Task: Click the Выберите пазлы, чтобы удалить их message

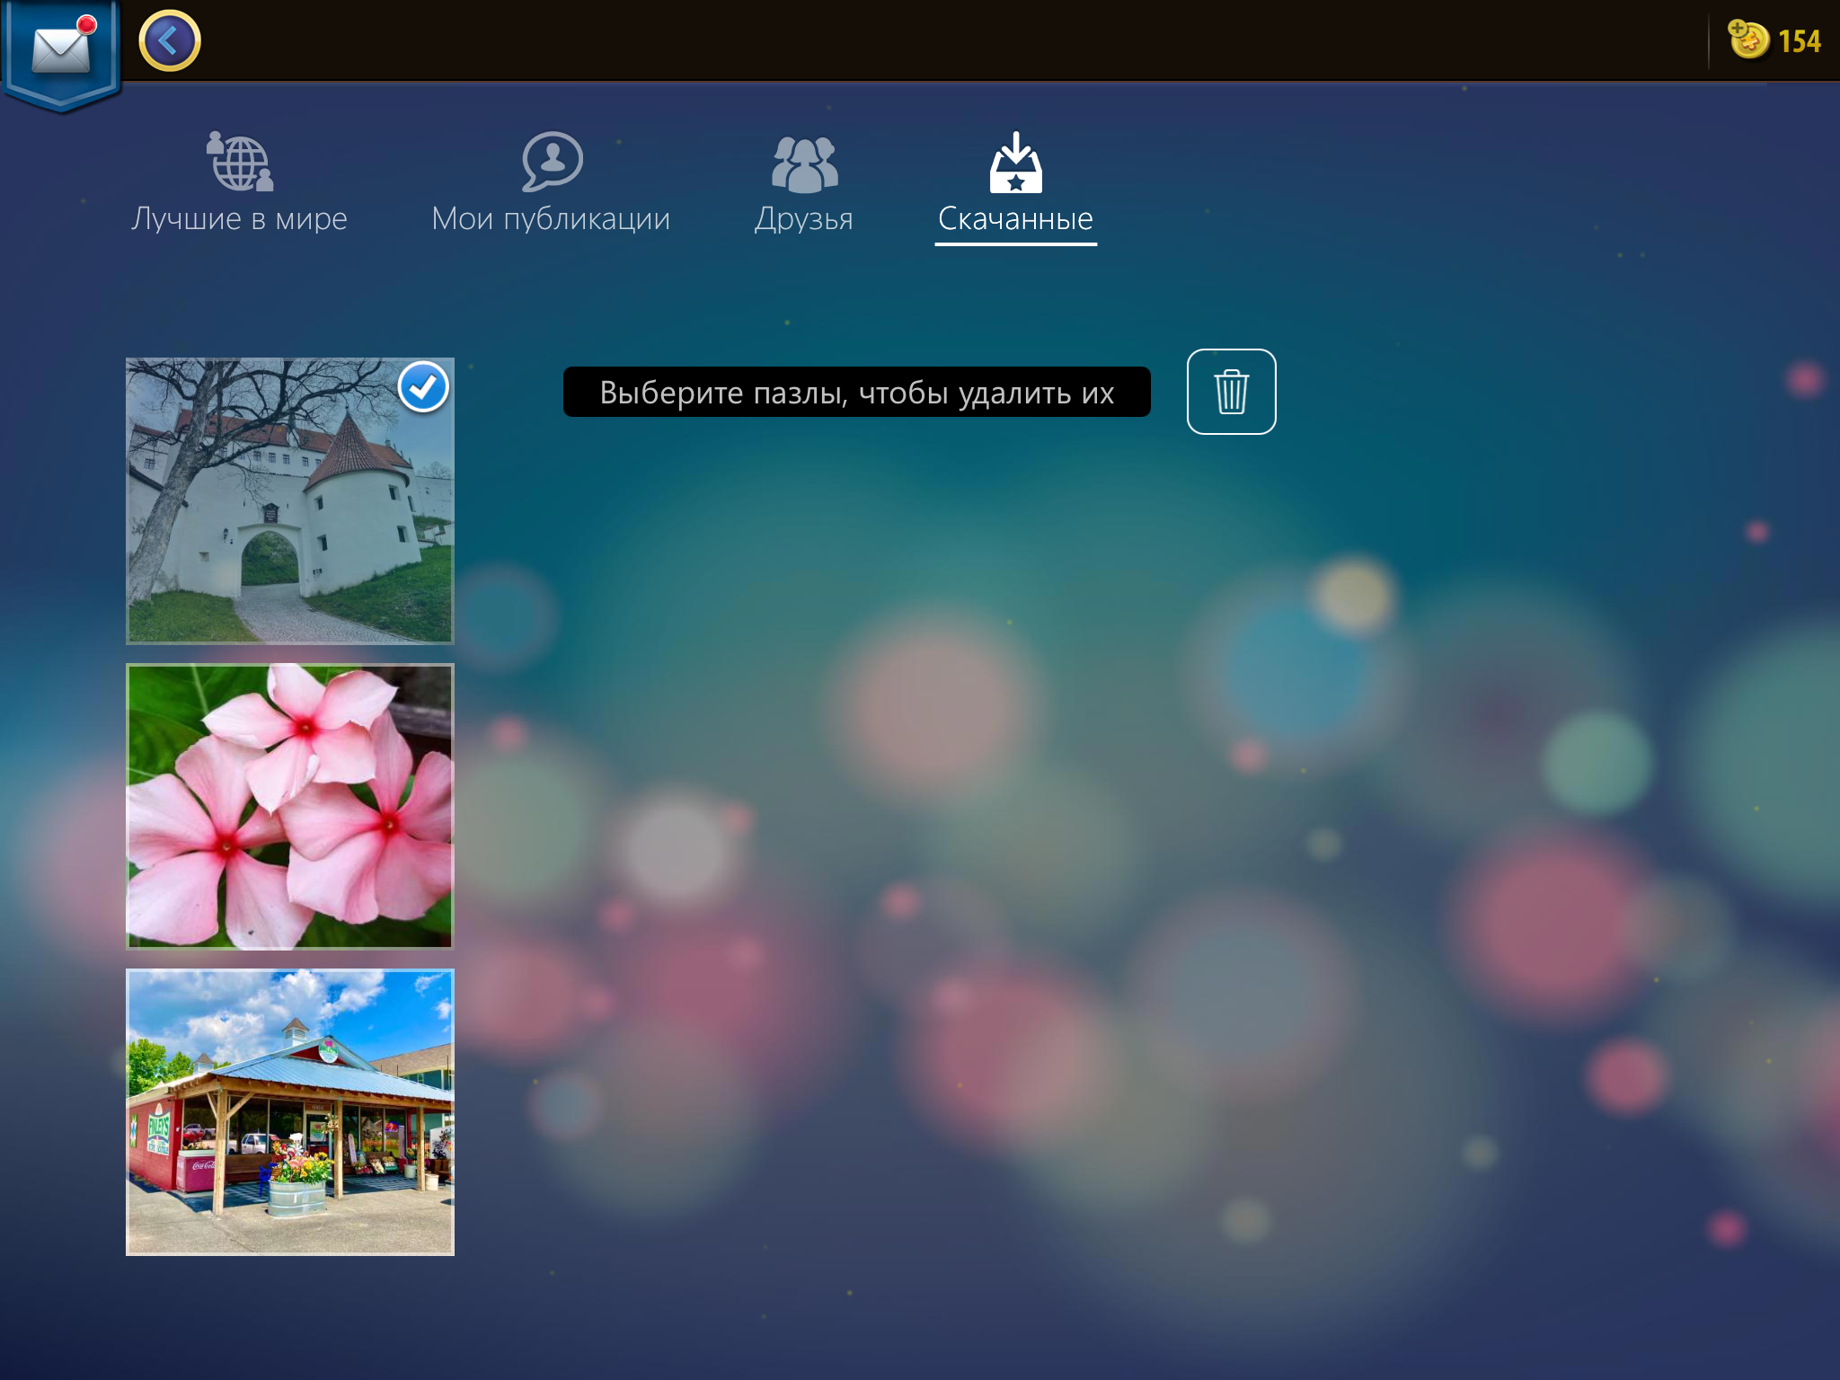Action: 857,393
